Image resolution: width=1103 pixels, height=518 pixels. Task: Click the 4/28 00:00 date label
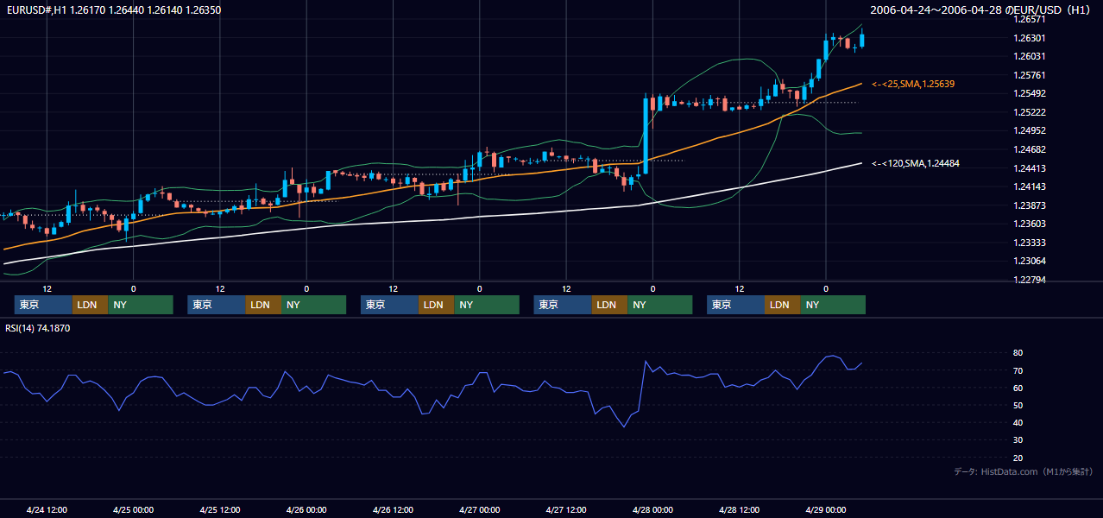click(x=652, y=509)
